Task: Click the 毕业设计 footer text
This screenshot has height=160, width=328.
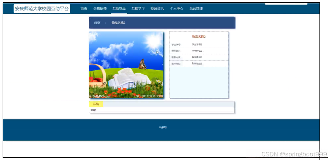Action: 163,128
